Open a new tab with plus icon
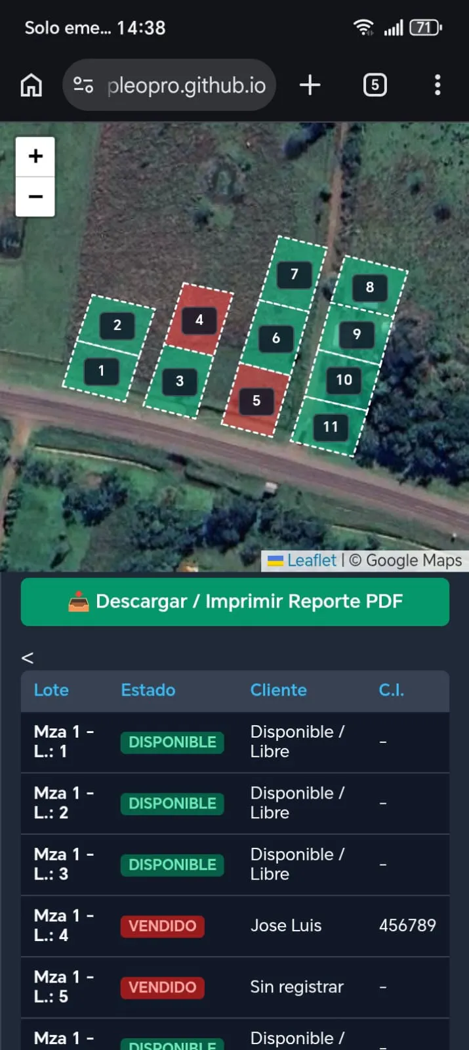The image size is (469, 1050). point(310,85)
